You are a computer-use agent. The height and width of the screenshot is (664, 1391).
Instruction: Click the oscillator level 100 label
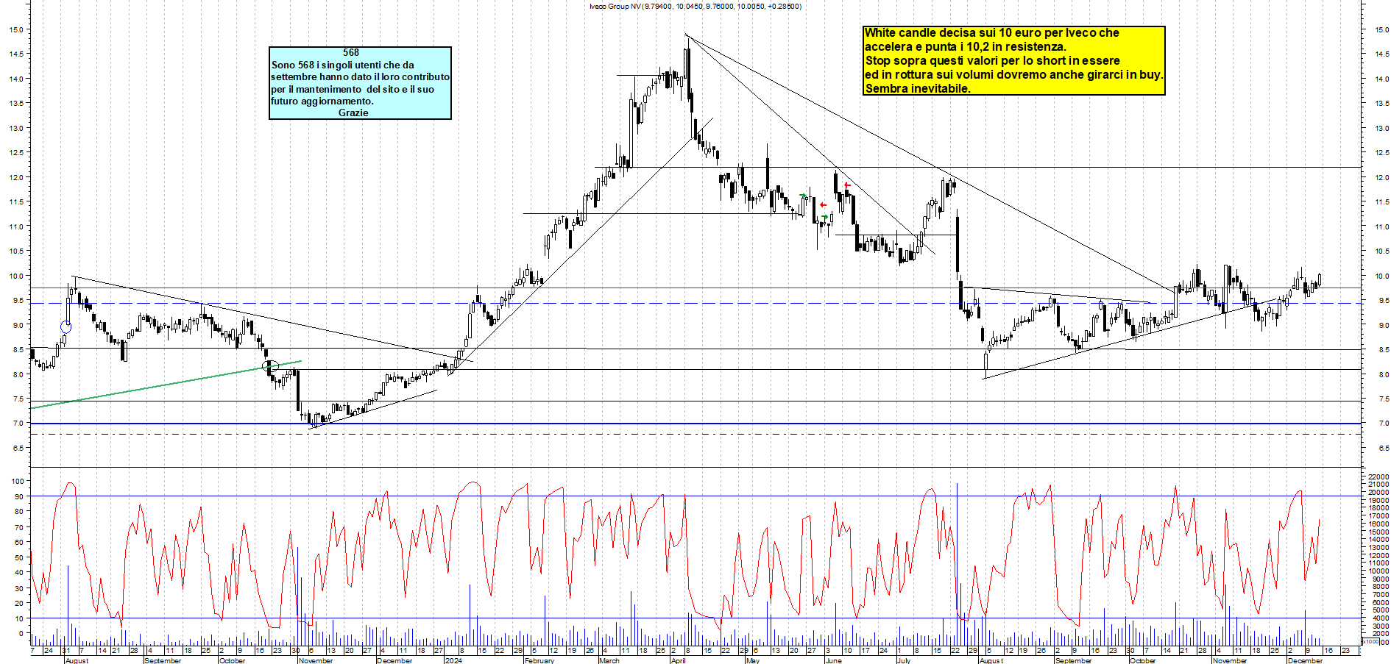(x=16, y=481)
